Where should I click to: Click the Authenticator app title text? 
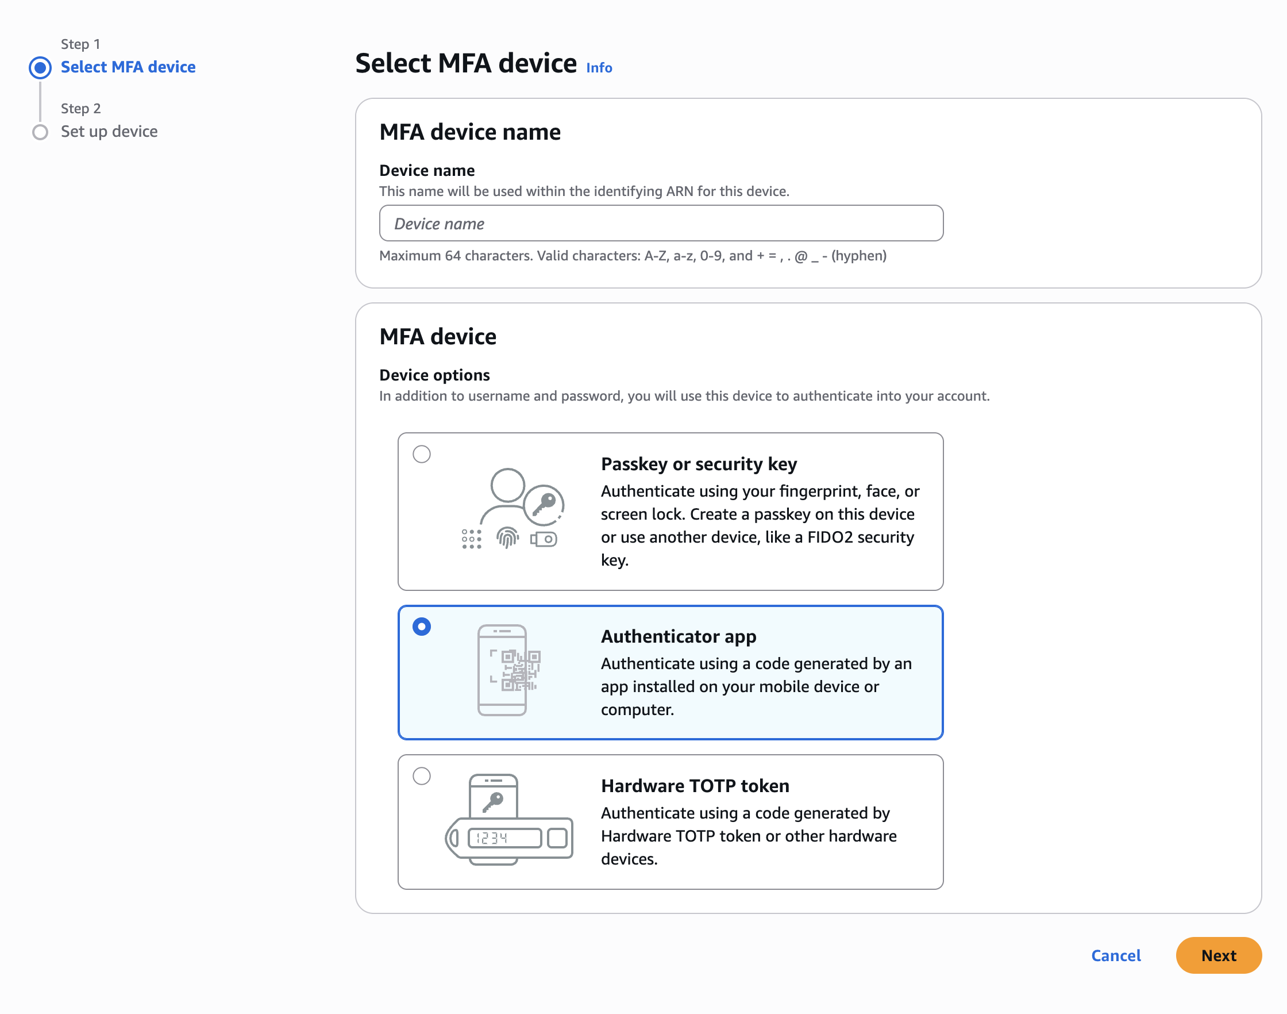[x=678, y=636]
